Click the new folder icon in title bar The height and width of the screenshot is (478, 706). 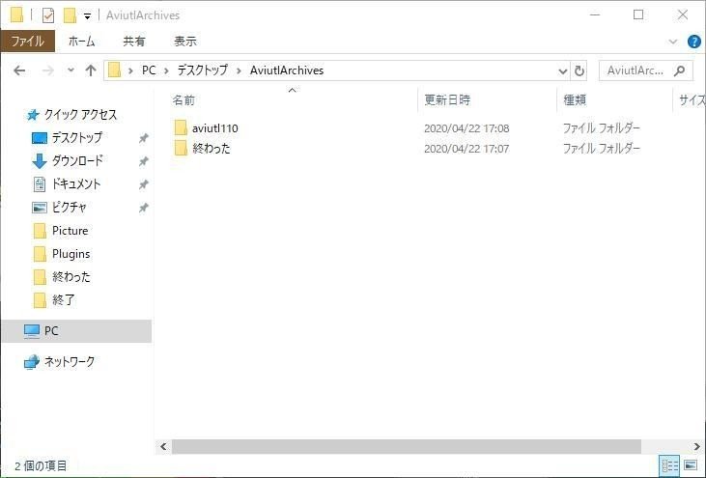[70, 15]
